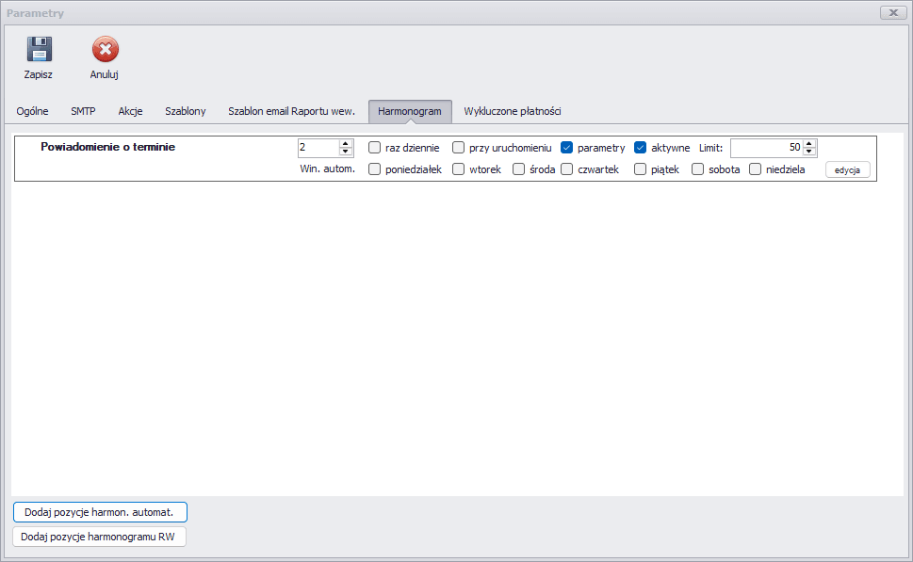Decrease the day count spinner value
The height and width of the screenshot is (562, 913).
coord(346,152)
